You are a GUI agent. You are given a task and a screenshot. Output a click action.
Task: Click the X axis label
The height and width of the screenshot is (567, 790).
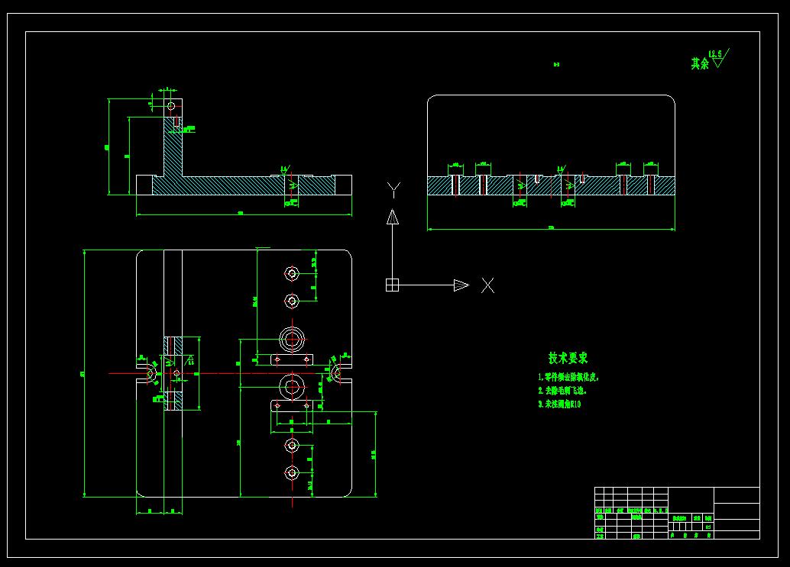tap(487, 285)
